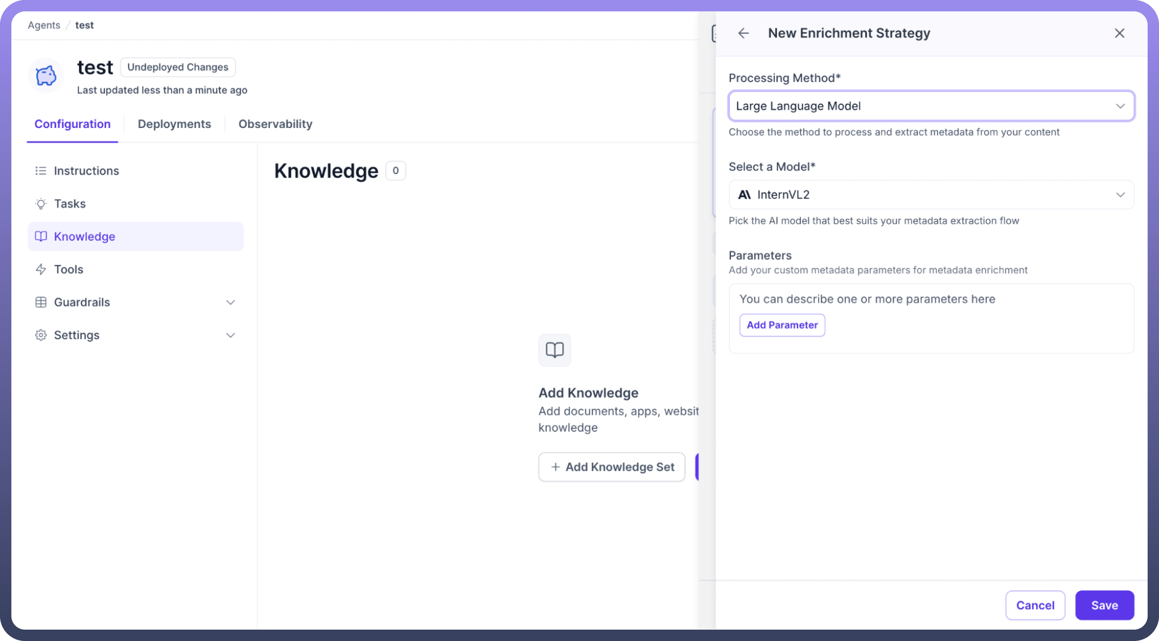Click the Save button

pyautogui.click(x=1104, y=605)
